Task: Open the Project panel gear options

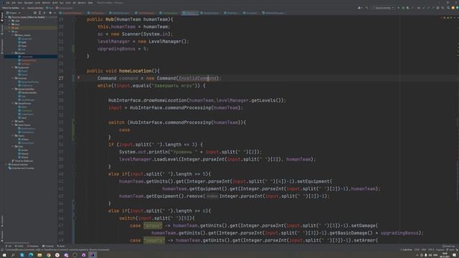Action: 50,13
